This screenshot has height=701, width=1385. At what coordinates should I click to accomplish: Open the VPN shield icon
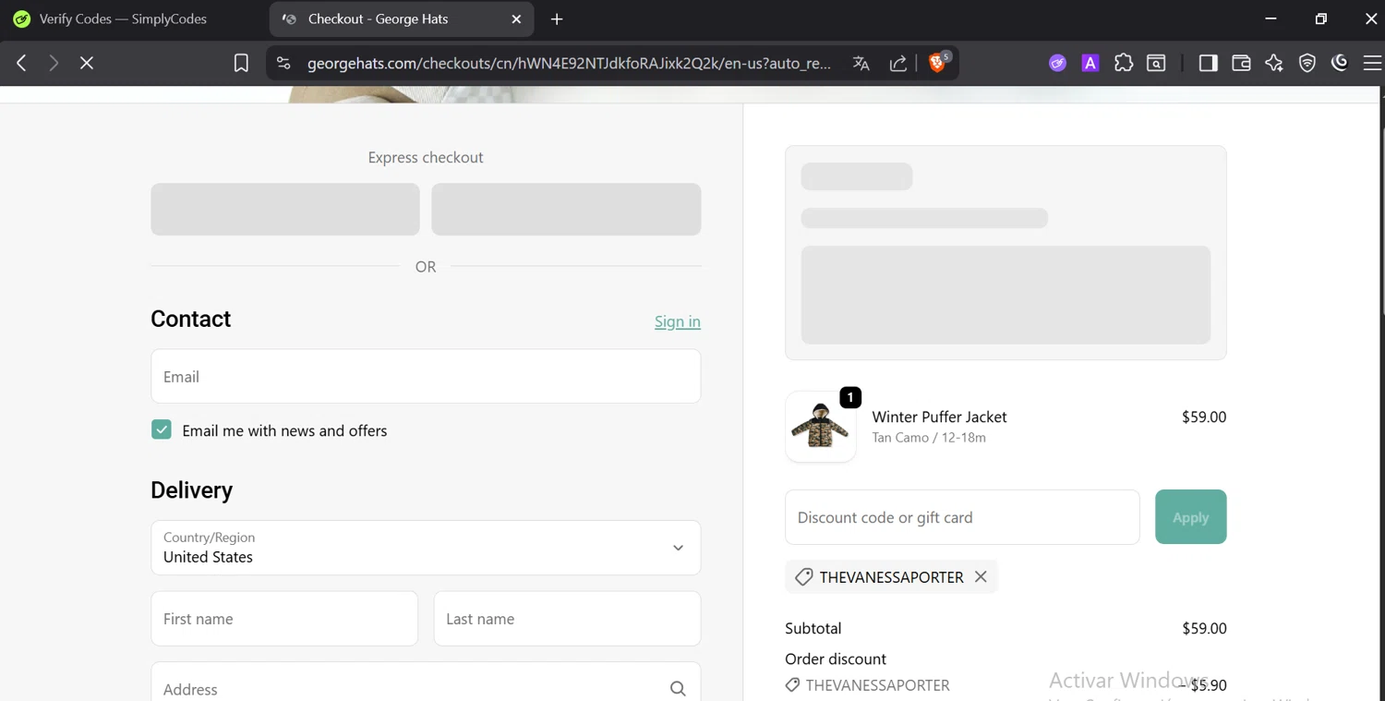point(1307,63)
